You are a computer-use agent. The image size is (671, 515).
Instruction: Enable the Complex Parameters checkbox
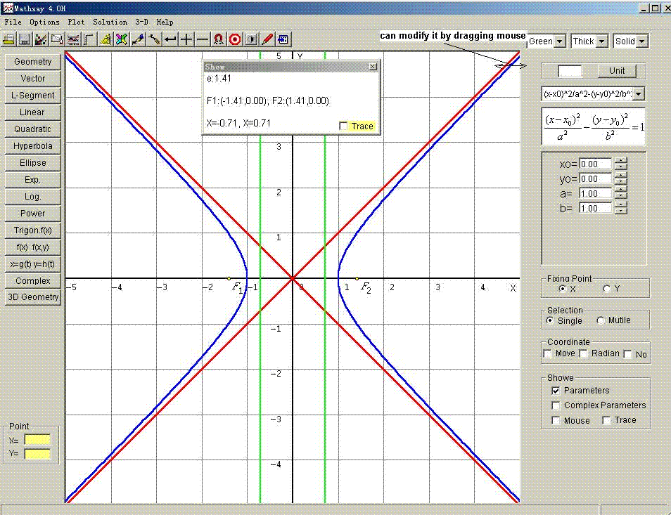click(556, 405)
